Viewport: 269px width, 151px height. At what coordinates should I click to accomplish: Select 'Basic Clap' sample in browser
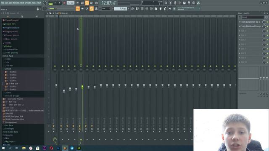pyautogui.click(x=9, y=108)
